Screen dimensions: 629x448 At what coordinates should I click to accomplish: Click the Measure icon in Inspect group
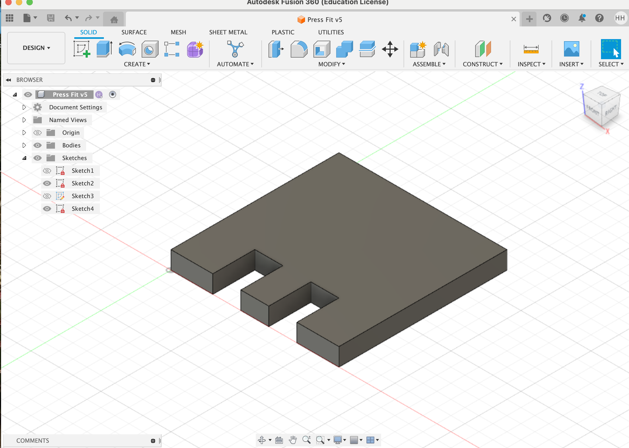531,49
